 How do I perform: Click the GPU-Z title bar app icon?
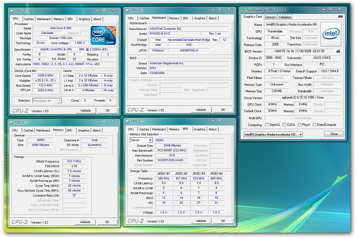pyautogui.click(x=243, y=10)
